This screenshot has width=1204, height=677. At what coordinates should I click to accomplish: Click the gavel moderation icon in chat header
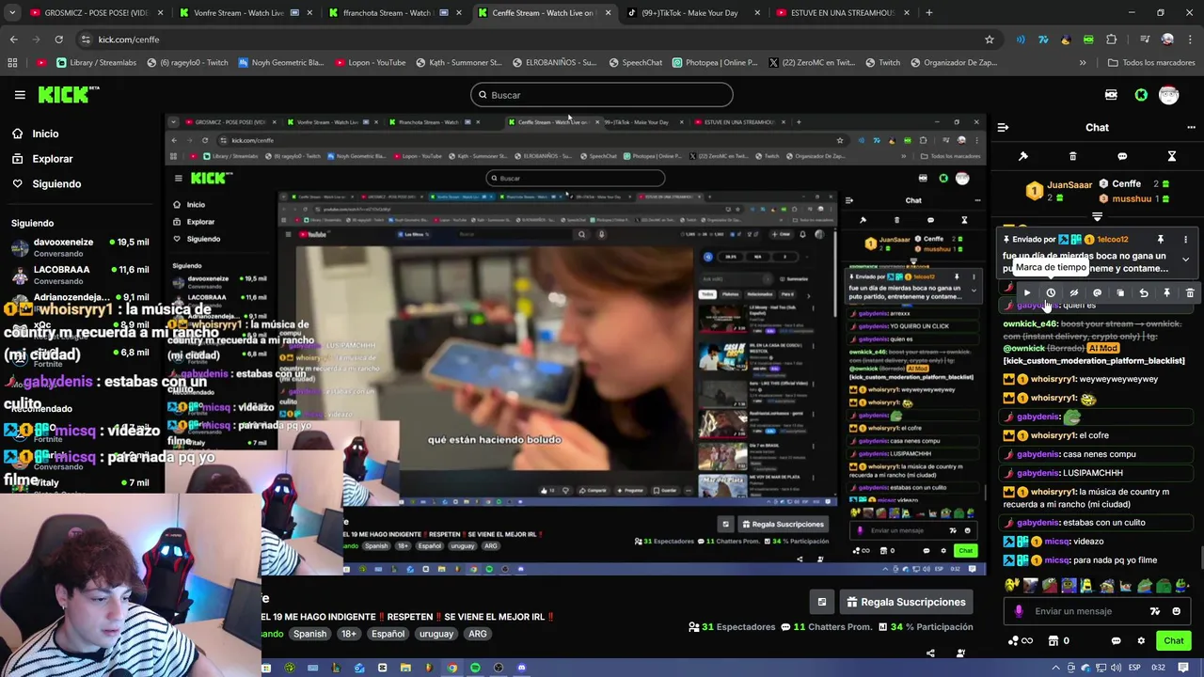pyautogui.click(x=1023, y=156)
